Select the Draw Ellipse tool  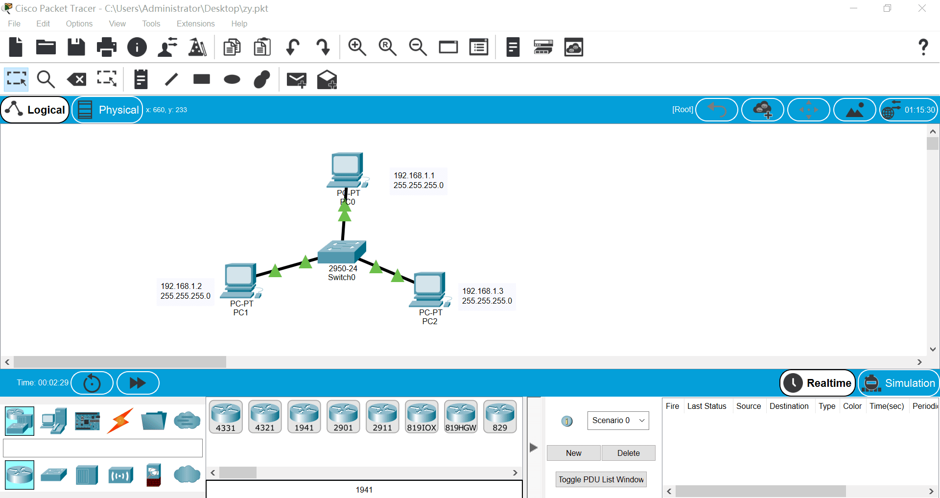click(x=232, y=79)
